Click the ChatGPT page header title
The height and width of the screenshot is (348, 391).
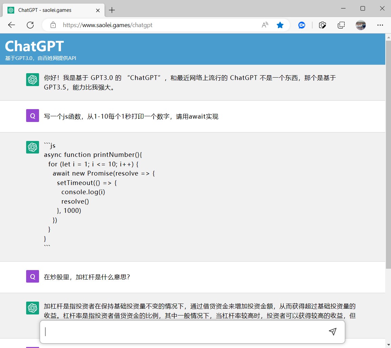click(34, 46)
